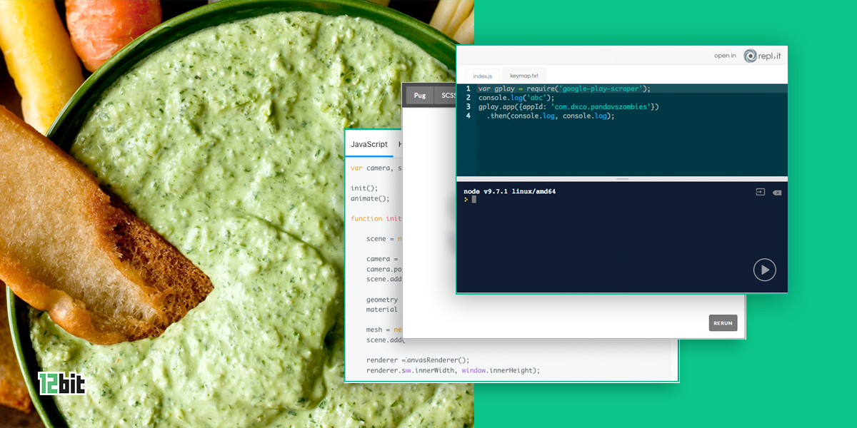Click the RERUN button

723,323
